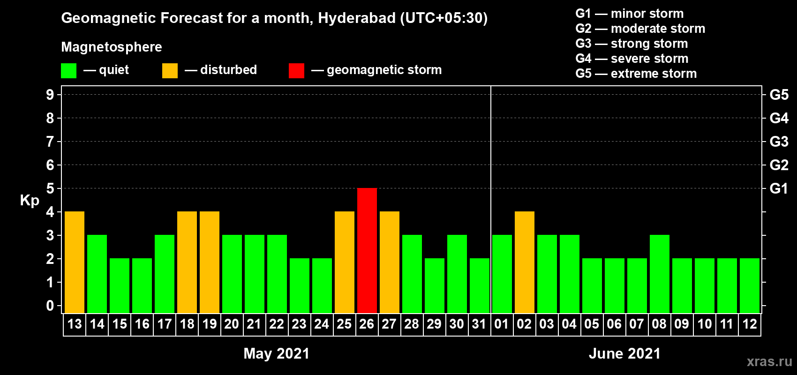This screenshot has height=375, width=797.
Task: Click the date label 01 in June
Action: (x=502, y=324)
